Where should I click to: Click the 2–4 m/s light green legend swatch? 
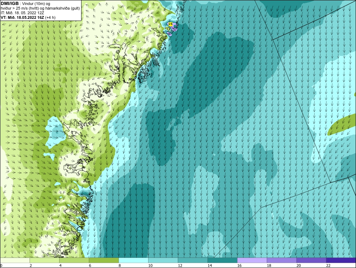[x=44, y=260]
